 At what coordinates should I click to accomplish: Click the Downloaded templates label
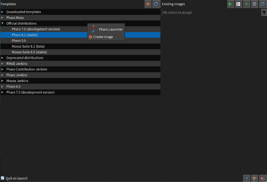pyautogui.click(x=23, y=12)
